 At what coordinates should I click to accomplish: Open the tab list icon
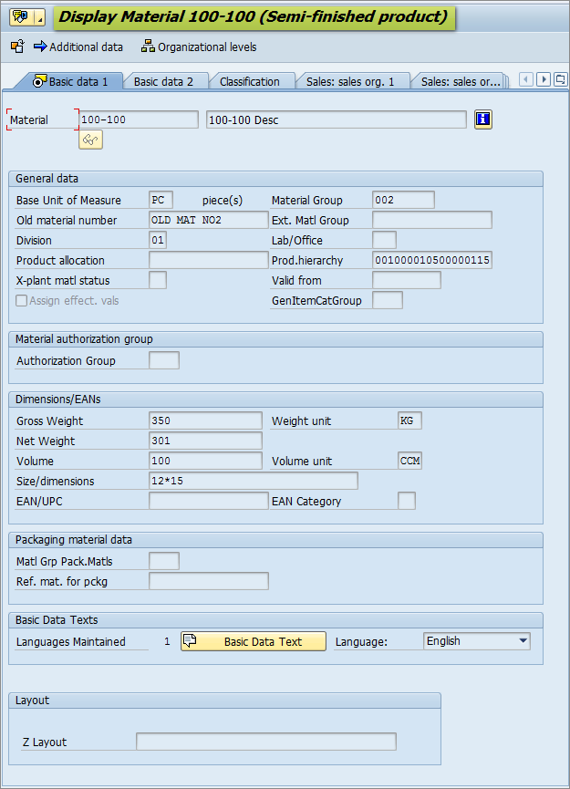[x=560, y=80]
